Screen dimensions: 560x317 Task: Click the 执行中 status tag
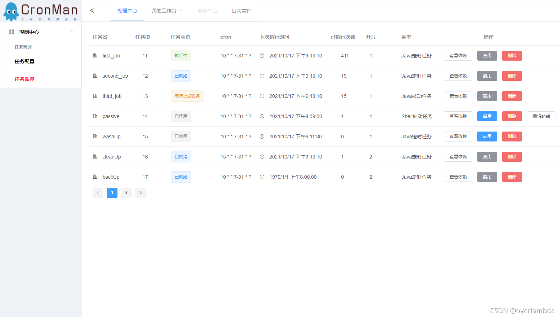point(181,56)
